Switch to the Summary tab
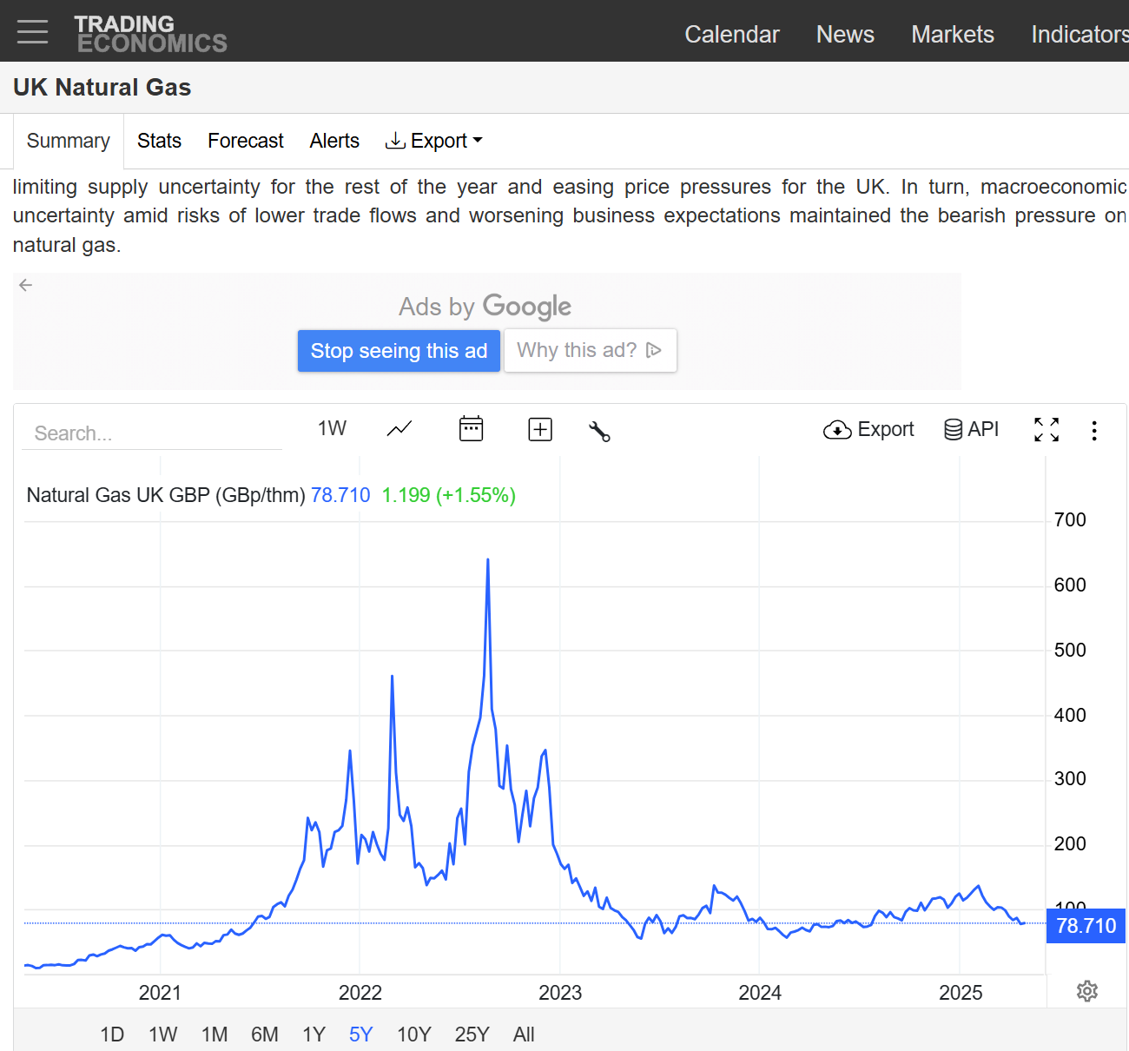 [x=69, y=141]
